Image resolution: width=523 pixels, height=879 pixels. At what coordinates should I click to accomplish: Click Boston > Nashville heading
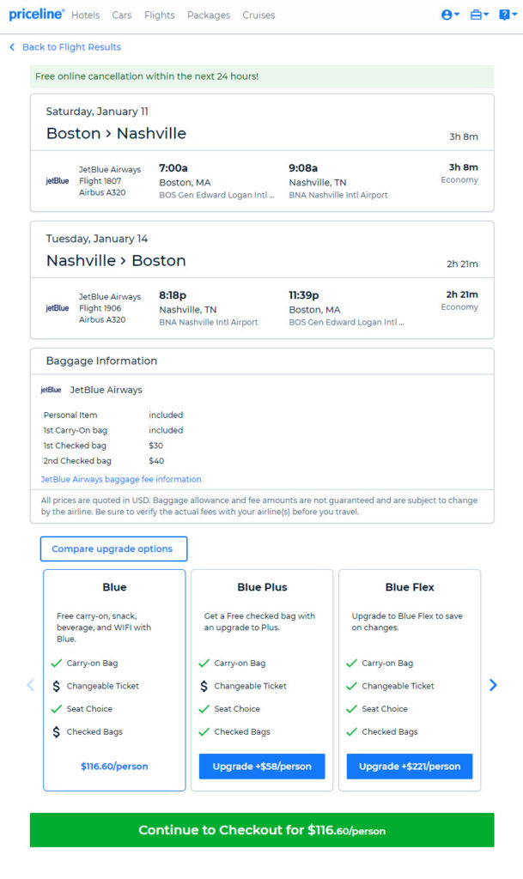(116, 133)
